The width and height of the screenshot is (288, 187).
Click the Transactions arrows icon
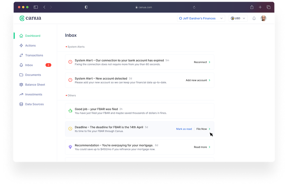click(21, 55)
